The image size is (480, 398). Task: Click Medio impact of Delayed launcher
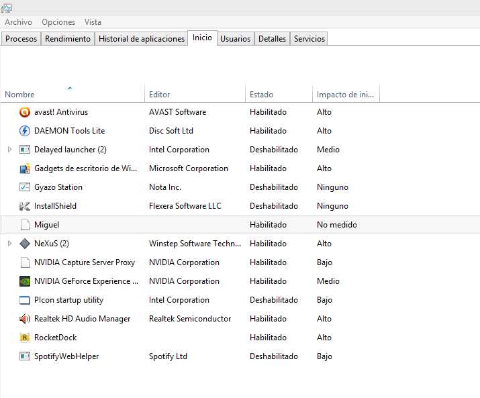click(x=328, y=150)
